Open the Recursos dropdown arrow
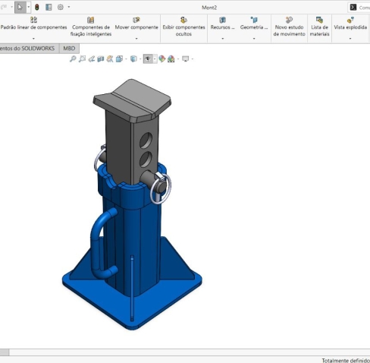The width and height of the screenshot is (370, 363). [223, 39]
